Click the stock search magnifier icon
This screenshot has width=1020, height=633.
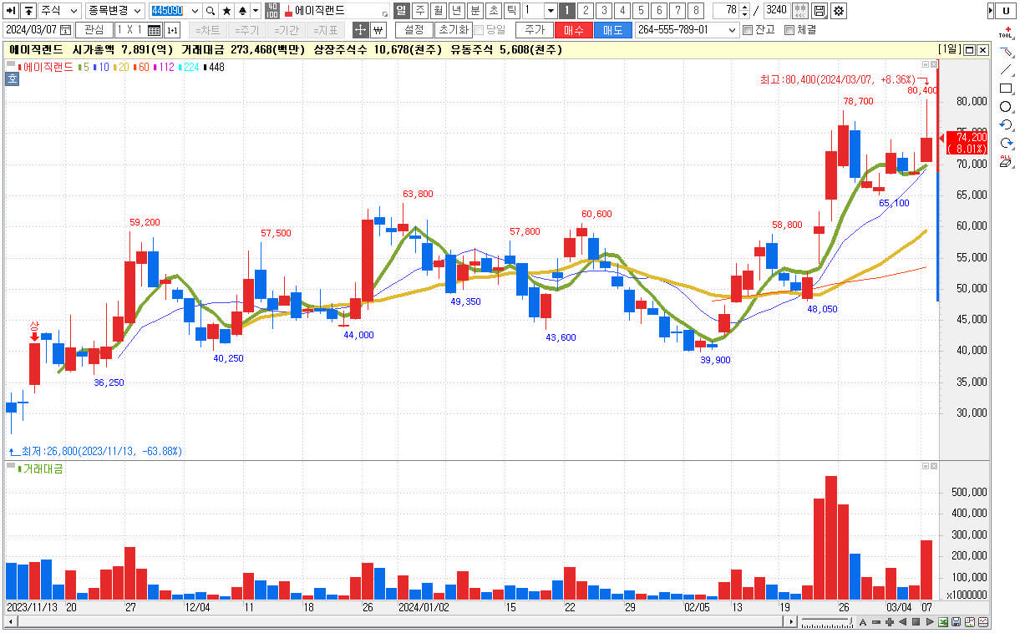click(x=211, y=11)
